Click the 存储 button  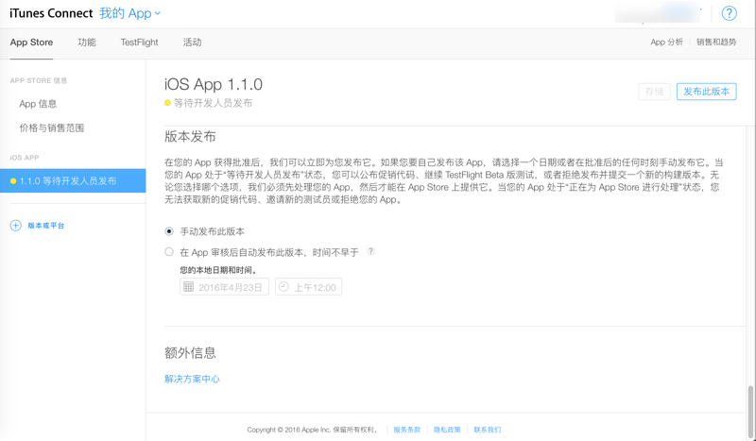click(654, 92)
